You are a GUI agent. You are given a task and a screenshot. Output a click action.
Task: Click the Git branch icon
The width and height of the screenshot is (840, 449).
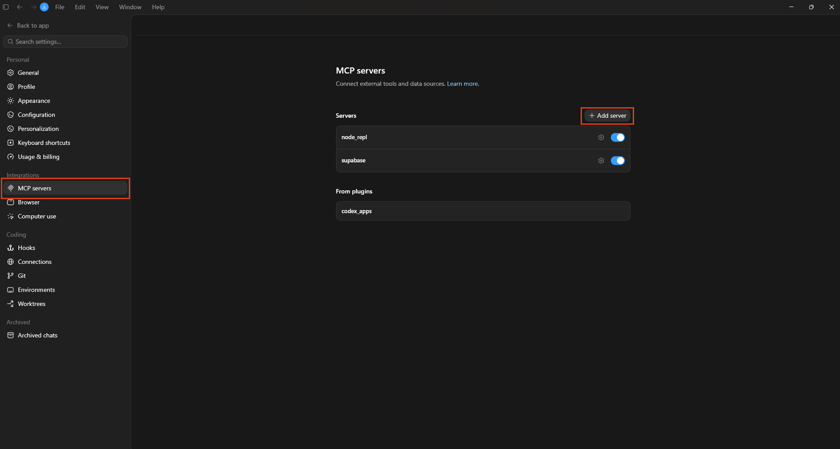click(x=11, y=276)
